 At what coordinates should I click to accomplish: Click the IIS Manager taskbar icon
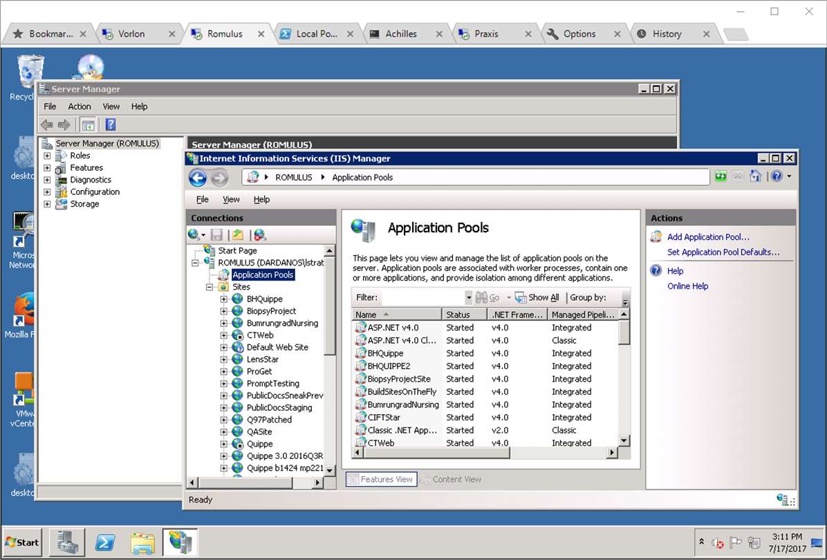[x=180, y=542]
